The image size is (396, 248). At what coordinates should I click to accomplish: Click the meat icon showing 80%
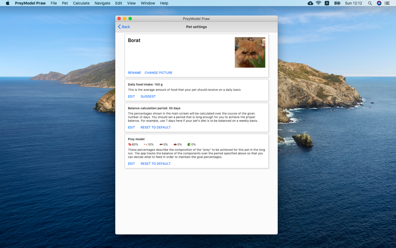[130, 145]
